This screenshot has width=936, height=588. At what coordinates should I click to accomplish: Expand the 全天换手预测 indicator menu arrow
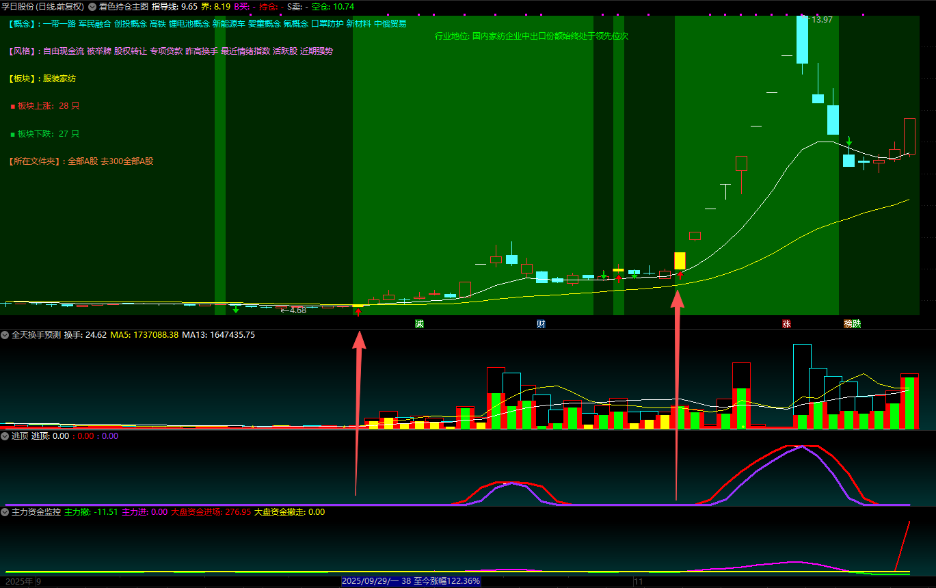click(5, 335)
